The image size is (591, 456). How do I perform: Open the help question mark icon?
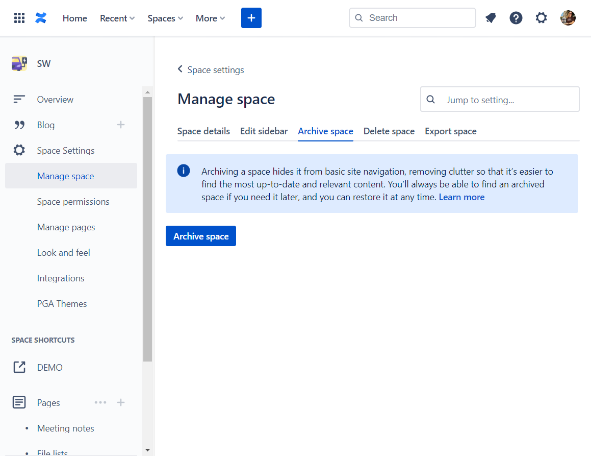(x=516, y=18)
